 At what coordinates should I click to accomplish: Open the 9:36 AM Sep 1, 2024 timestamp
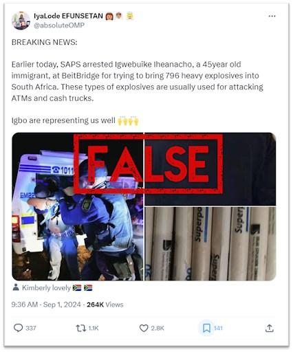click(x=46, y=305)
